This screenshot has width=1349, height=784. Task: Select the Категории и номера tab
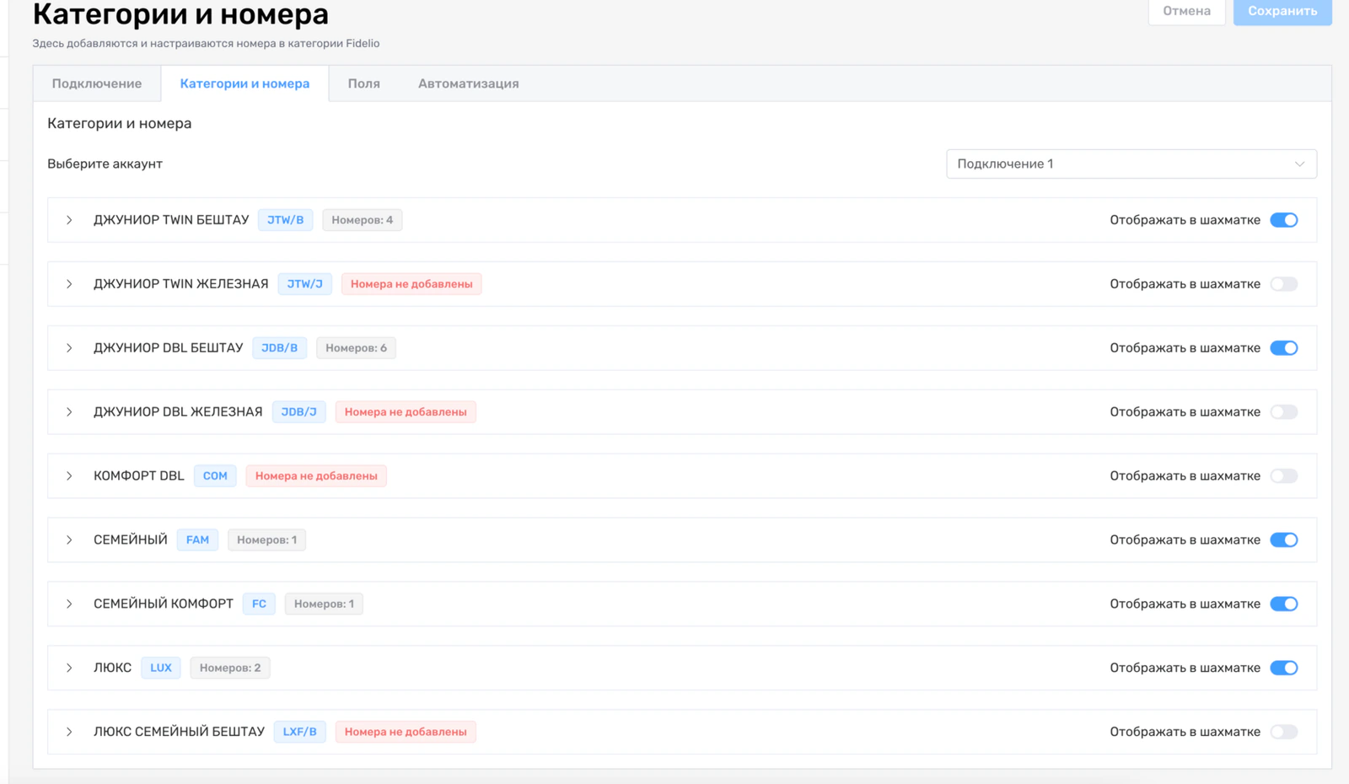(x=245, y=83)
